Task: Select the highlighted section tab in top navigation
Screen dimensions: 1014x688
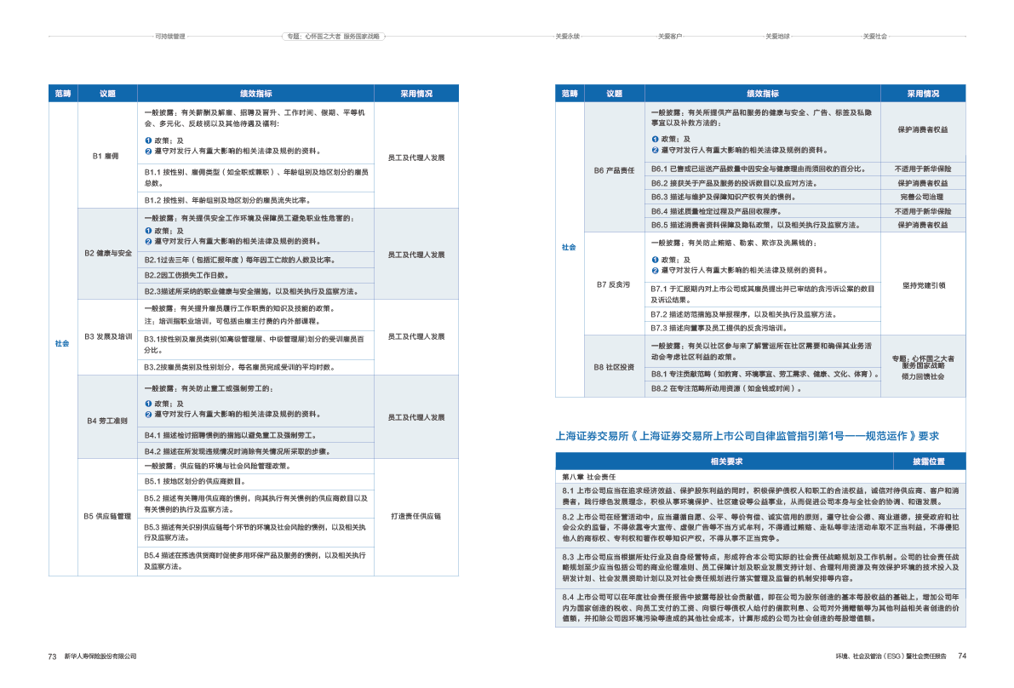Action: (335, 37)
